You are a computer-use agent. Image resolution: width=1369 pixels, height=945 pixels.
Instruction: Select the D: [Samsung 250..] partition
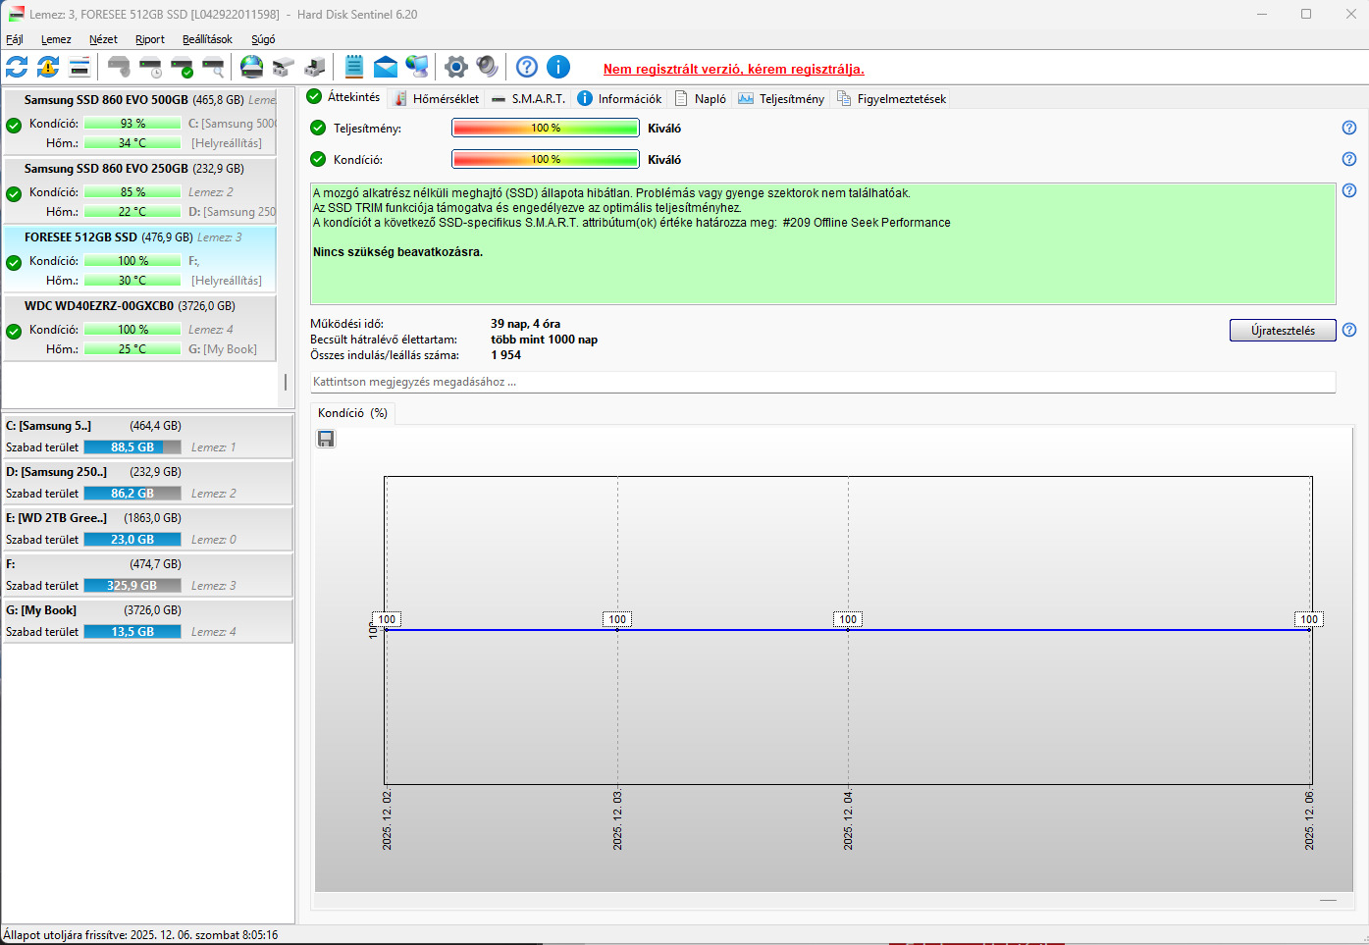click(147, 483)
